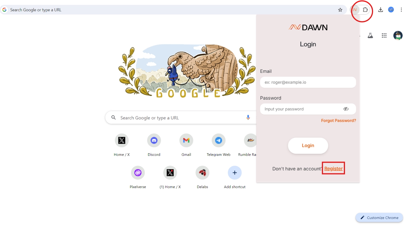The width and height of the screenshot is (404, 225).
Task: Bookmark this page with the star icon
Action: point(340,10)
